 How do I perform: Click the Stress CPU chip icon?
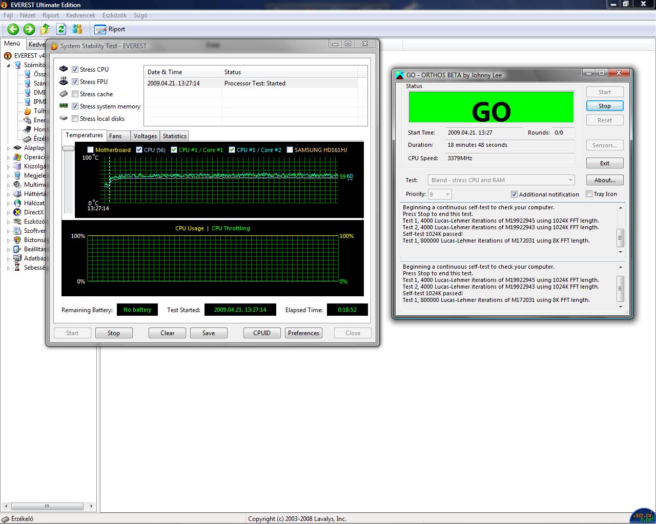(64, 69)
